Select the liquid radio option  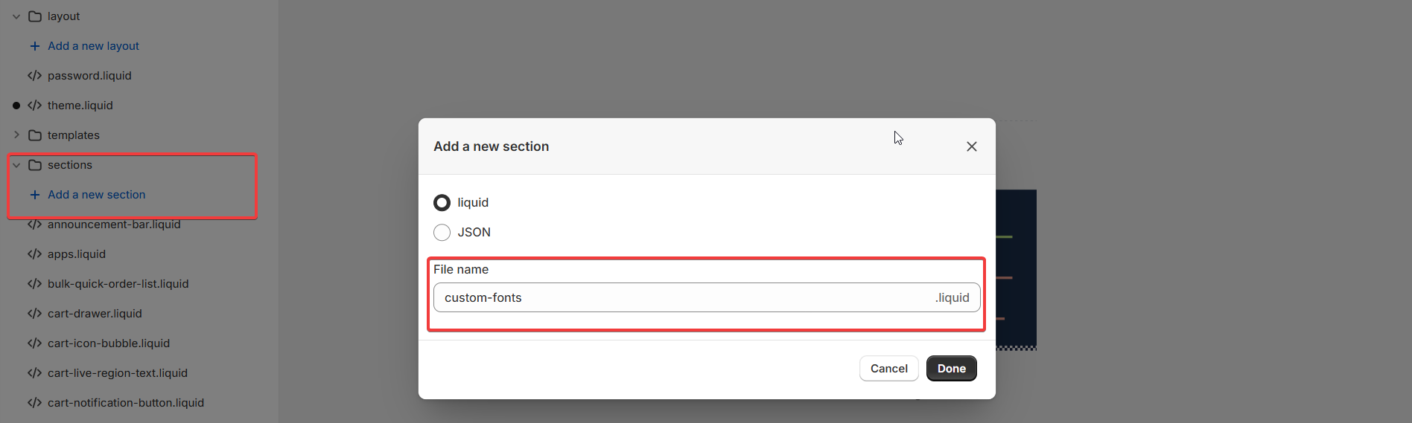click(x=442, y=202)
